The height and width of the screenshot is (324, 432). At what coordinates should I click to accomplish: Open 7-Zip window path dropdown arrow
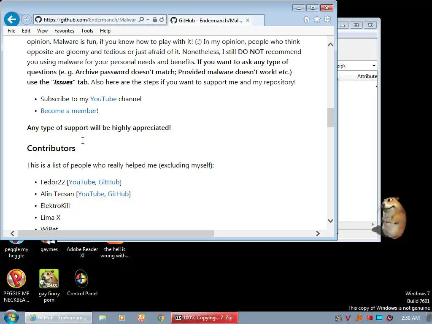(374, 66)
